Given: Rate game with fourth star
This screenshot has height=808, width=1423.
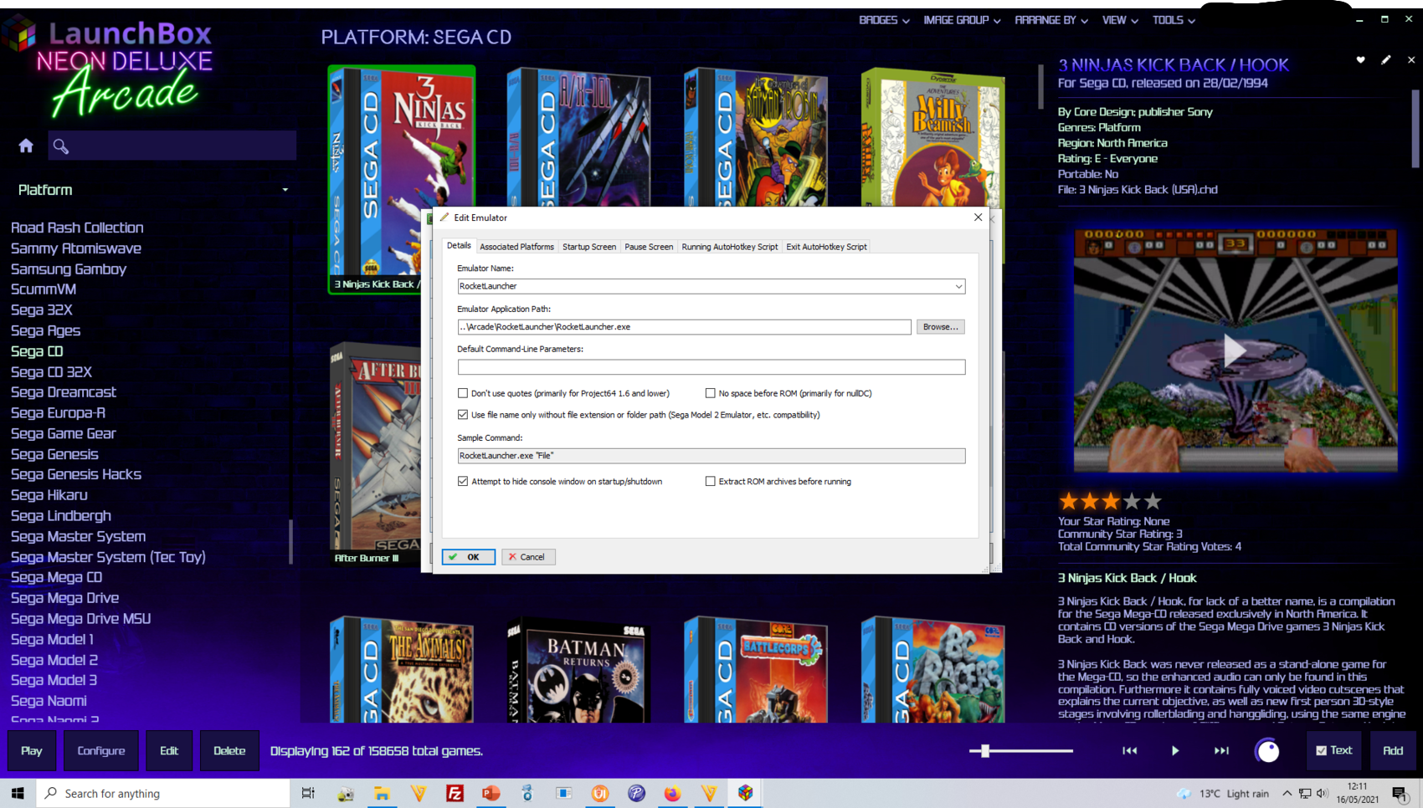Looking at the screenshot, I should coord(1132,501).
